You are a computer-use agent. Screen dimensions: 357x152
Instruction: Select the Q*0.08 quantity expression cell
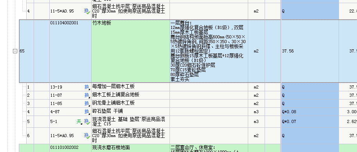[x=310, y=112]
